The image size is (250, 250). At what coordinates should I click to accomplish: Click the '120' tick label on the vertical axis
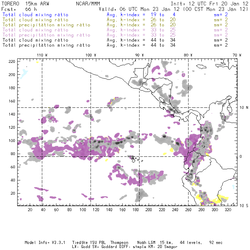(12, 127)
